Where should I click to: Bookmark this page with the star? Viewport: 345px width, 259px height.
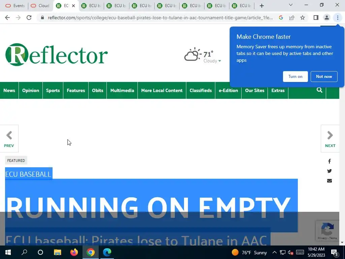pos(303,18)
